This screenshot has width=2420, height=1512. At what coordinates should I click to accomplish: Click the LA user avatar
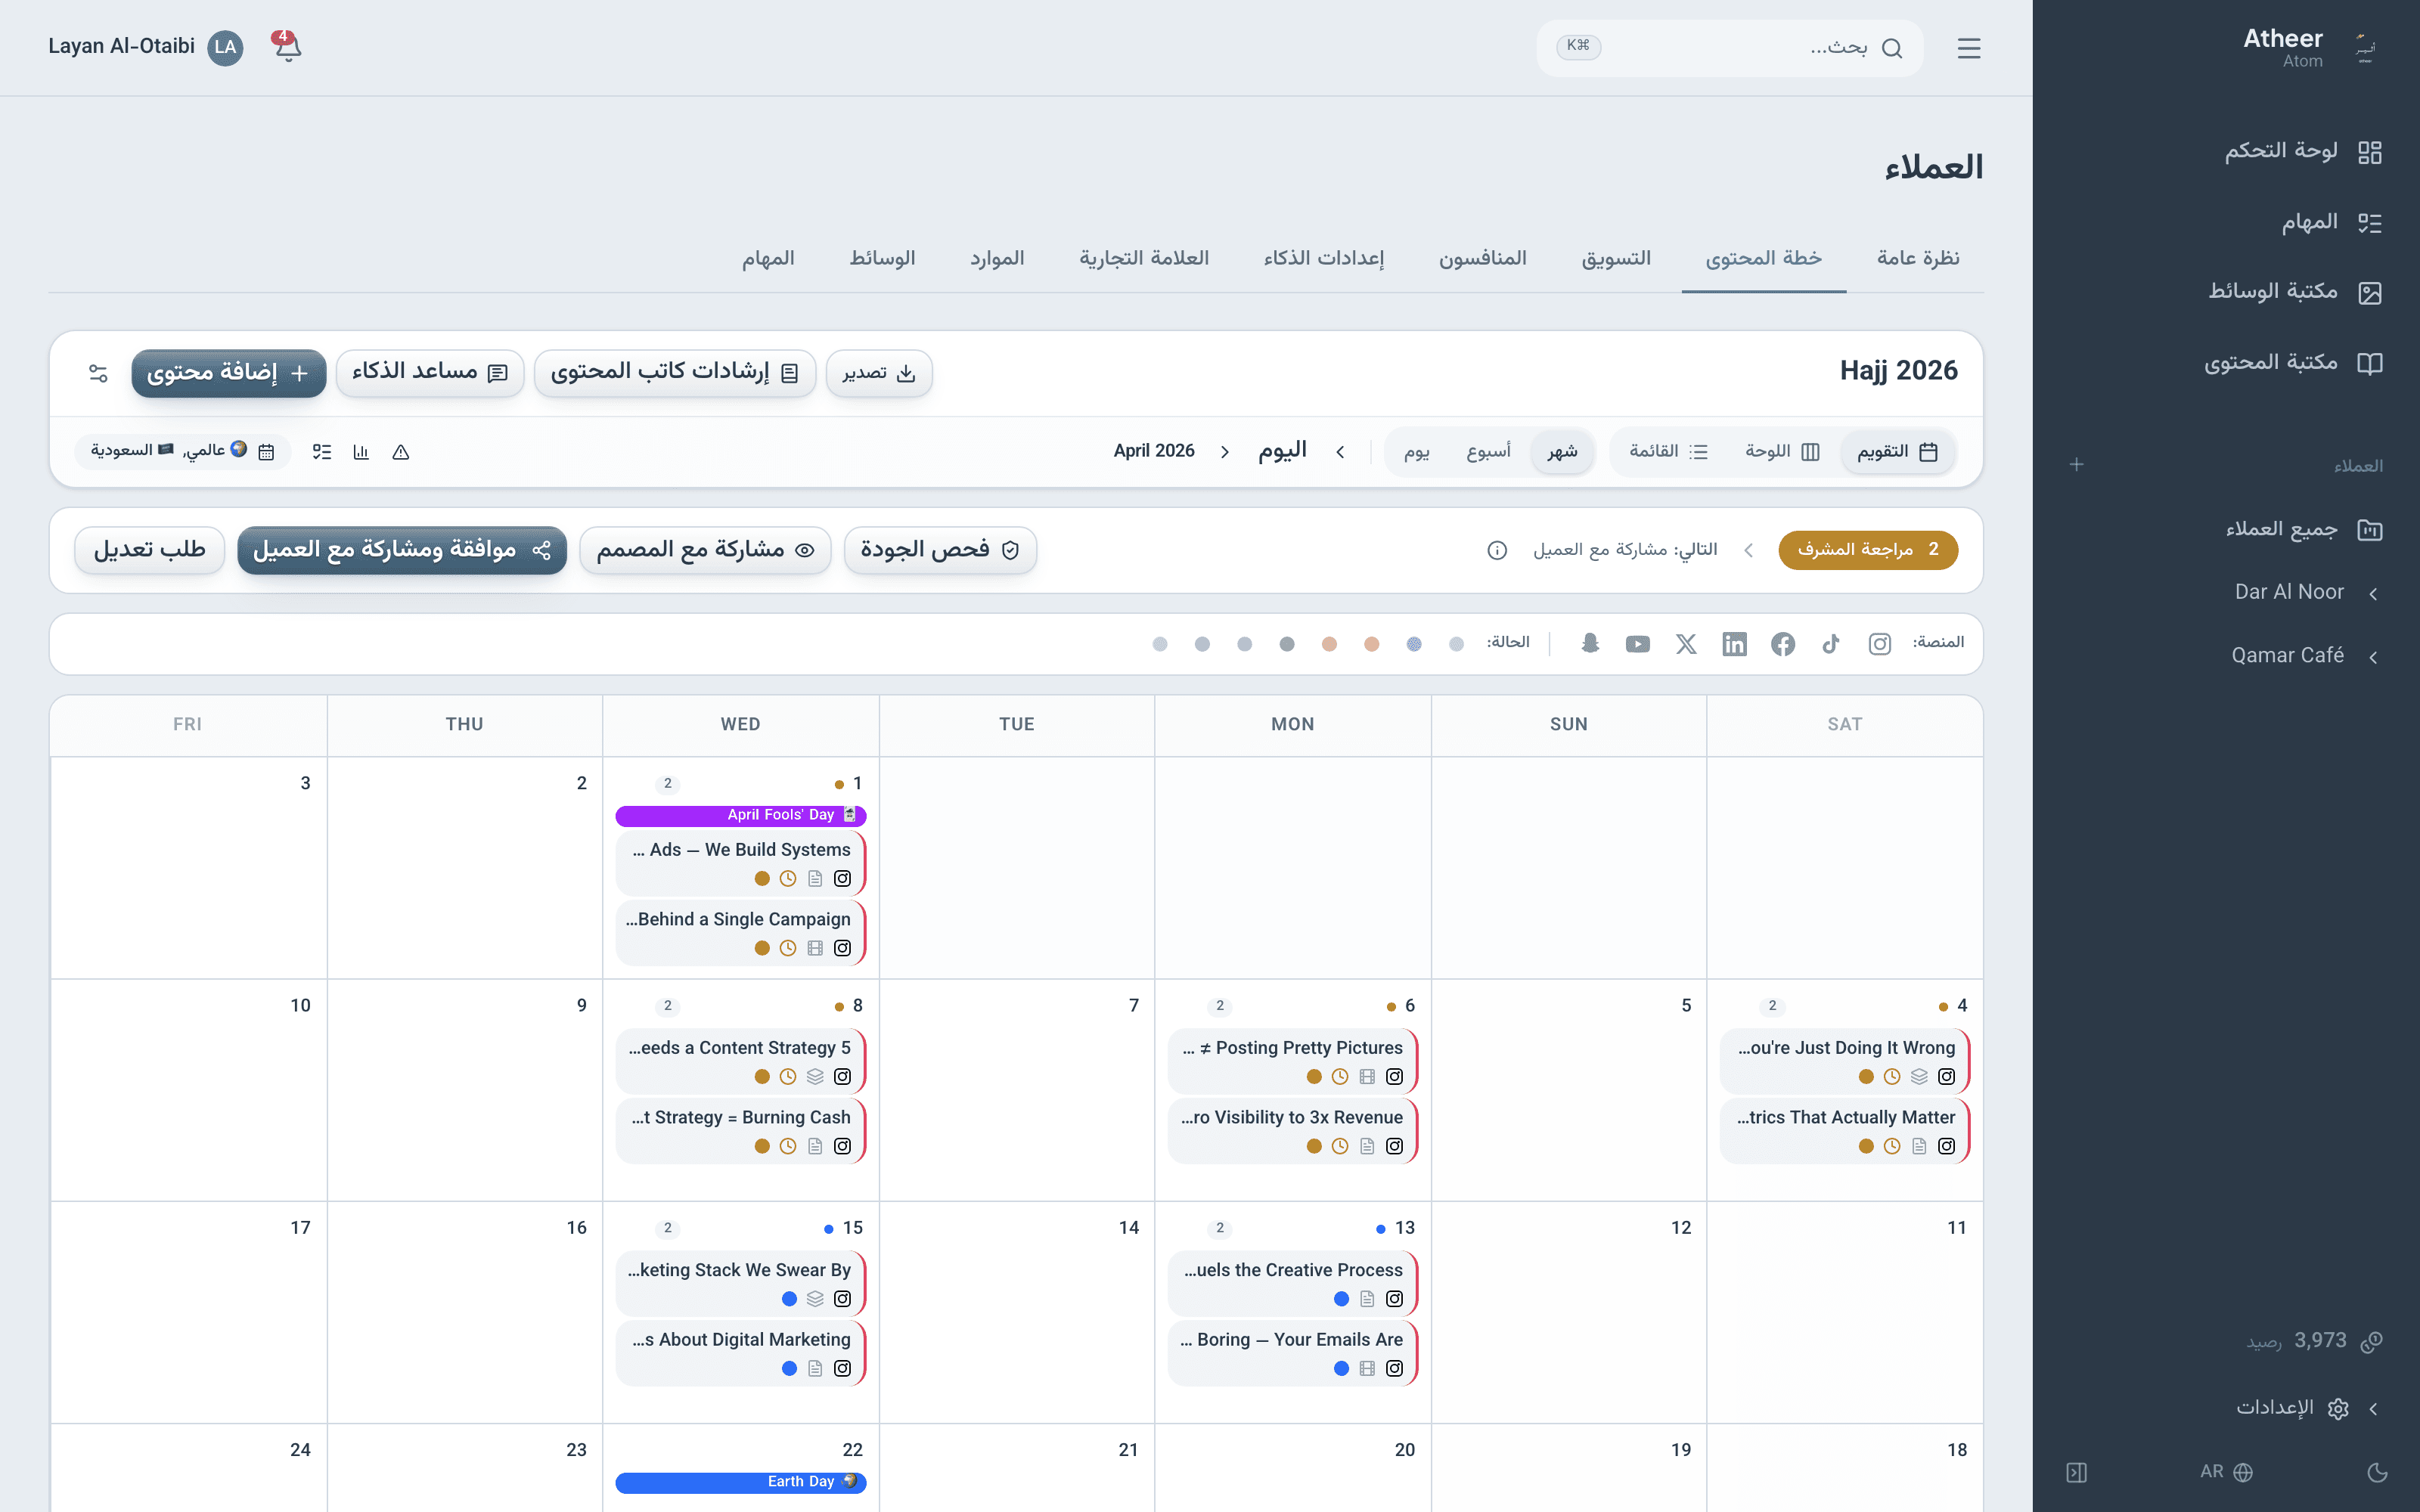click(x=225, y=47)
